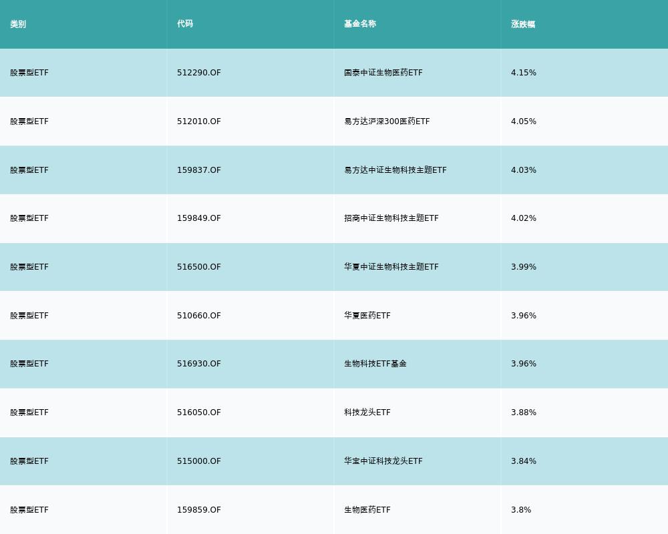This screenshot has width=668, height=534.
Task: Click the 3.8% value
Action: pyautogui.click(x=521, y=510)
